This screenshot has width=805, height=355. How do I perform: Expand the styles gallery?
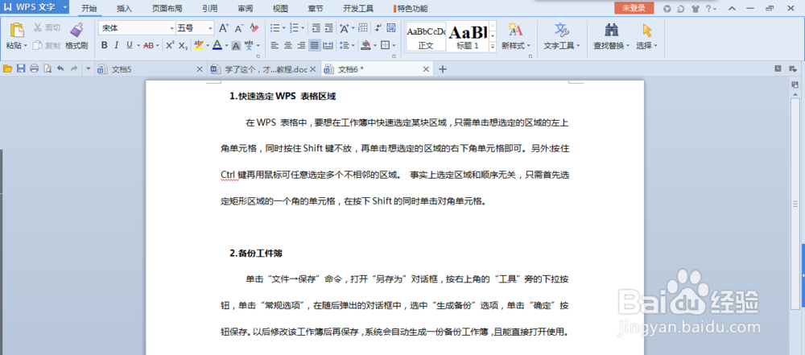coord(493,46)
